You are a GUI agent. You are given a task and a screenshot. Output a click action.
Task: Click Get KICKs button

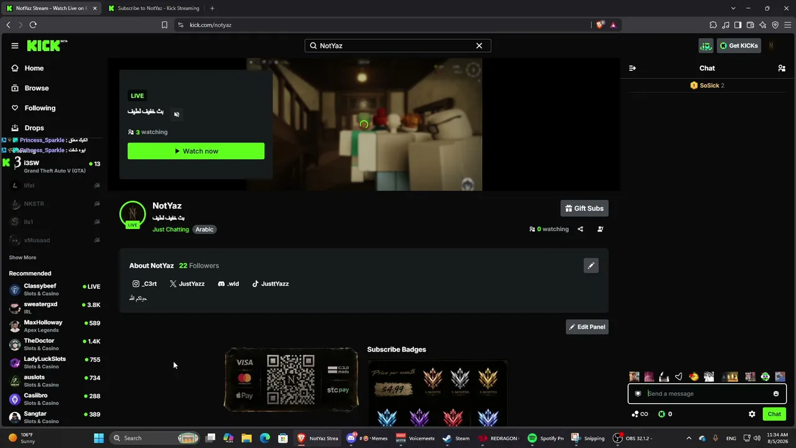tap(739, 45)
